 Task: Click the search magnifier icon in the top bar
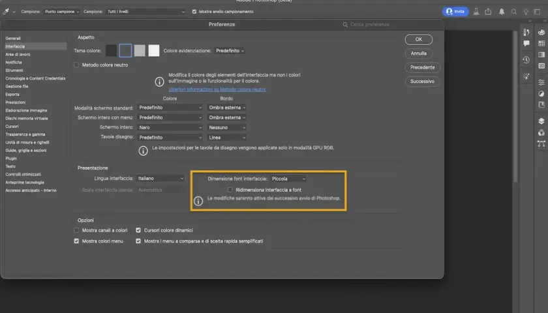pyautogui.click(x=514, y=12)
